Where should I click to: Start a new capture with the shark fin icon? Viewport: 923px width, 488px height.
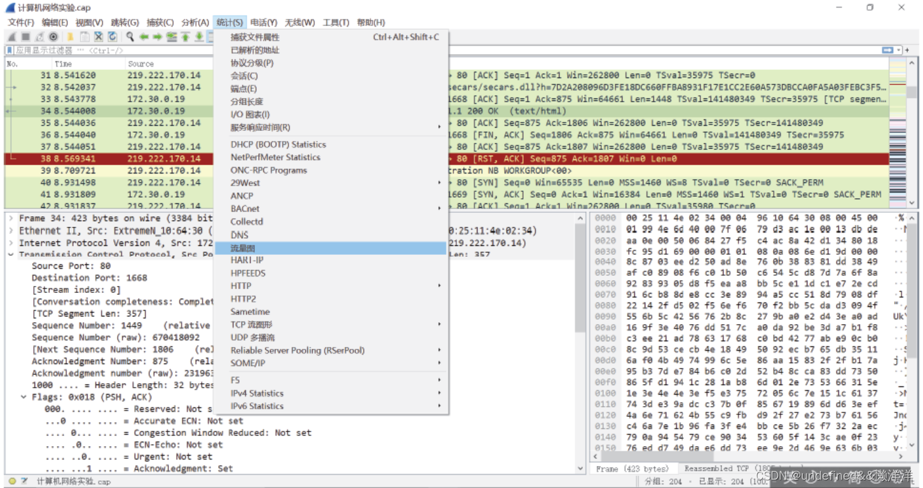point(11,37)
